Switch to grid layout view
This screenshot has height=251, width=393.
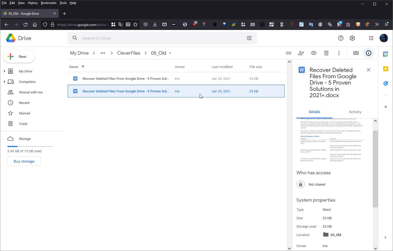coord(356,53)
